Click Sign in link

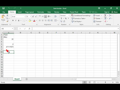(x=107, y=12)
